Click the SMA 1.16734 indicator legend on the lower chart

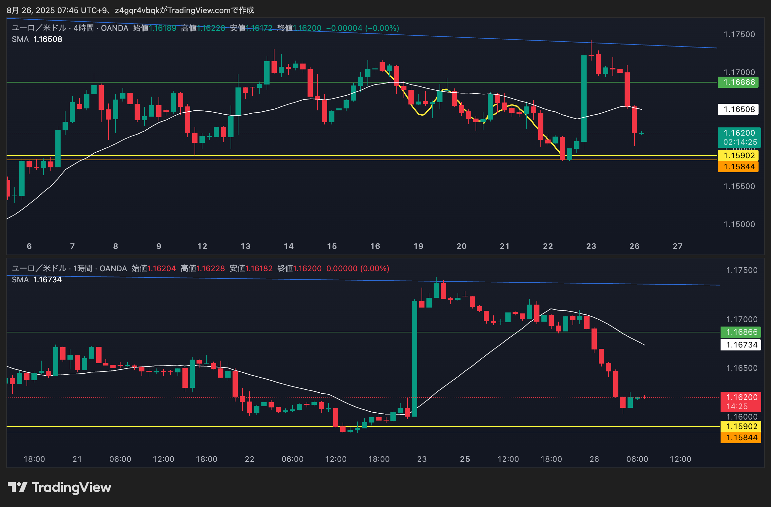(x=37, y=280)
